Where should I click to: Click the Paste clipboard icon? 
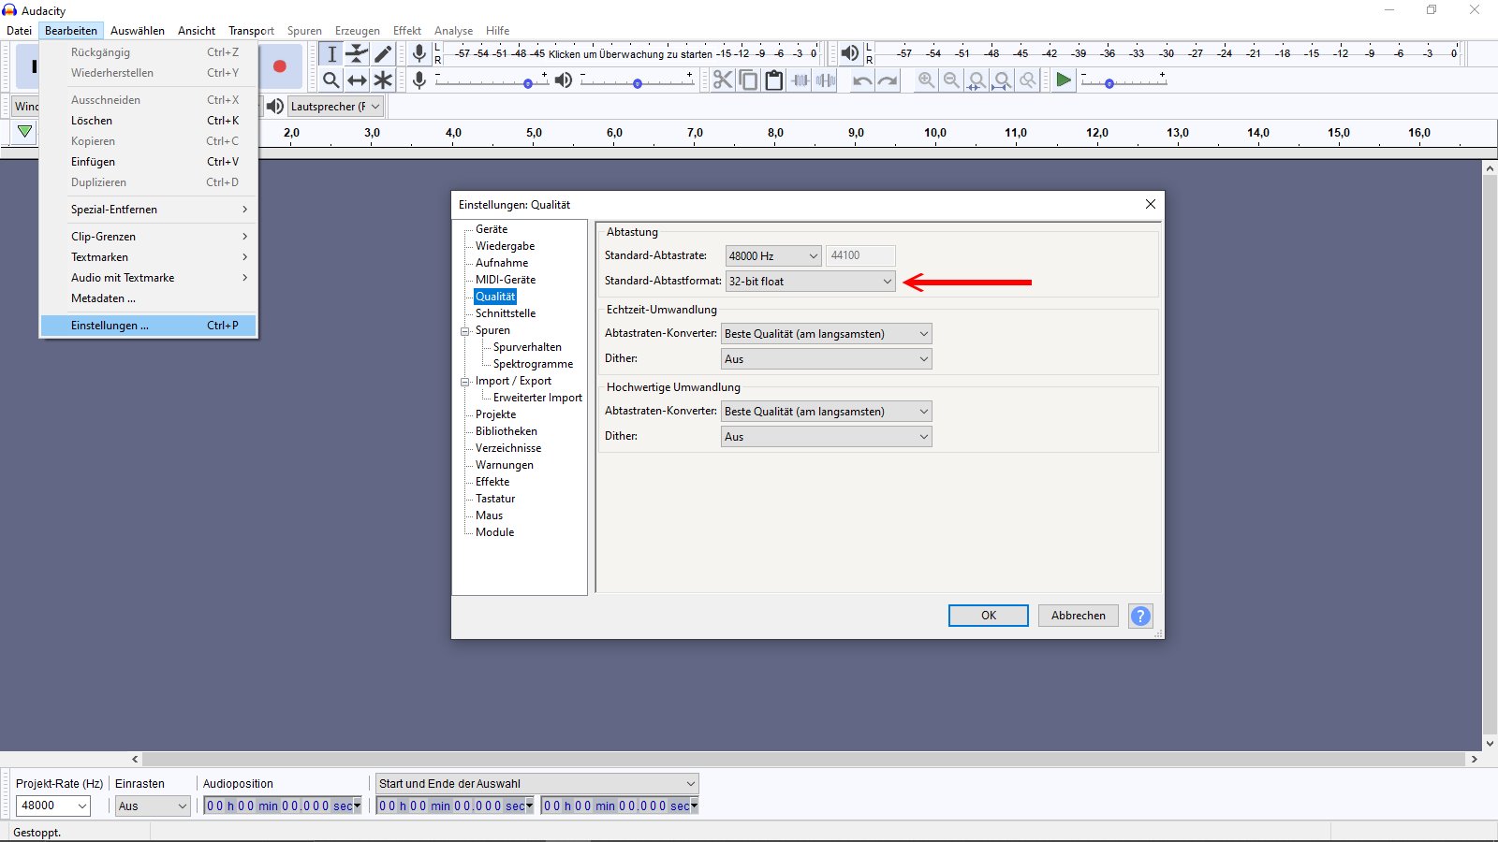(x=774, y=80)
